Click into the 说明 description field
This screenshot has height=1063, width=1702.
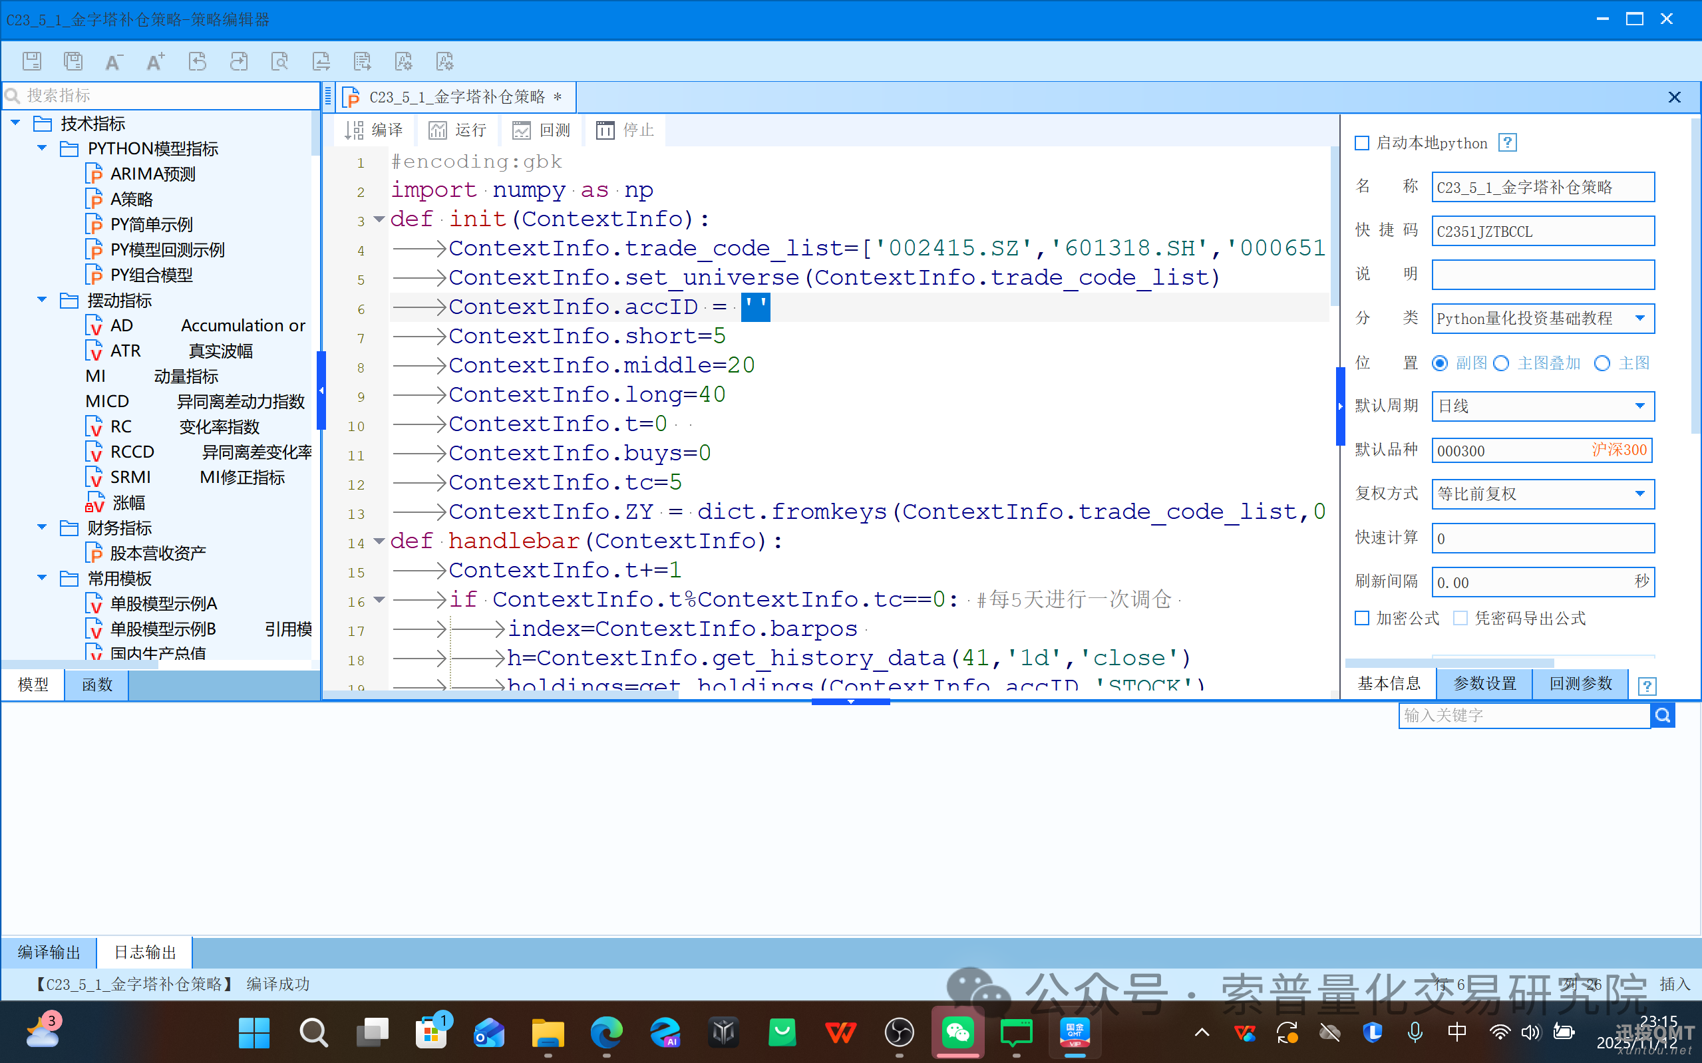[x=1542, y=274]
